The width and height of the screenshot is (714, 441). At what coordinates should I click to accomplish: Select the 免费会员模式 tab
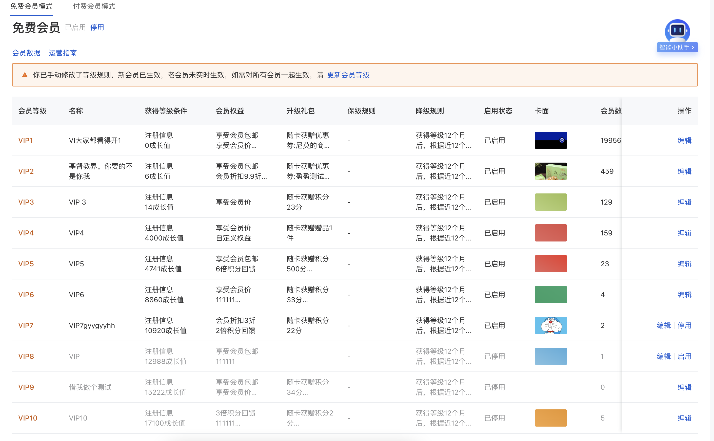click(x=31, y=6)
